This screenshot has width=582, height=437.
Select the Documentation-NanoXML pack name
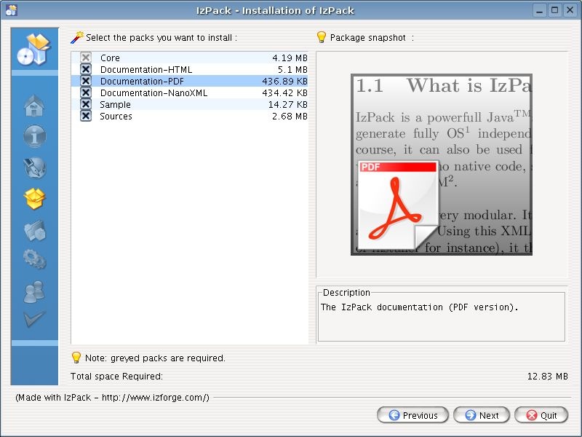click(x=154, y=93)
